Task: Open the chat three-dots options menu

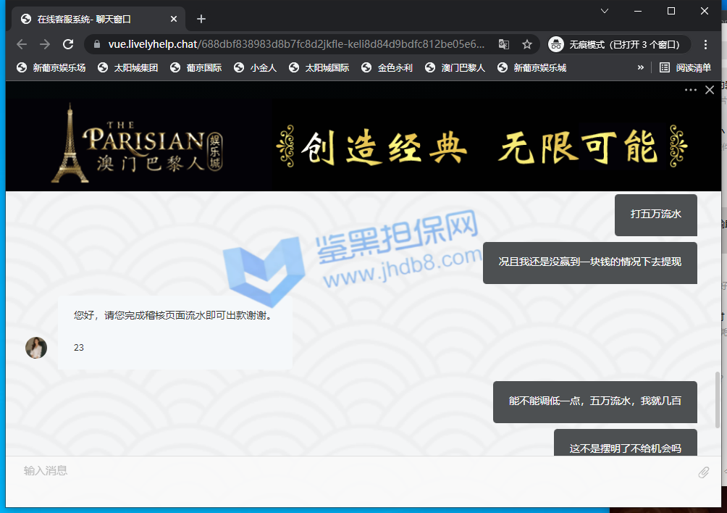Action: (x=690, y=90)
